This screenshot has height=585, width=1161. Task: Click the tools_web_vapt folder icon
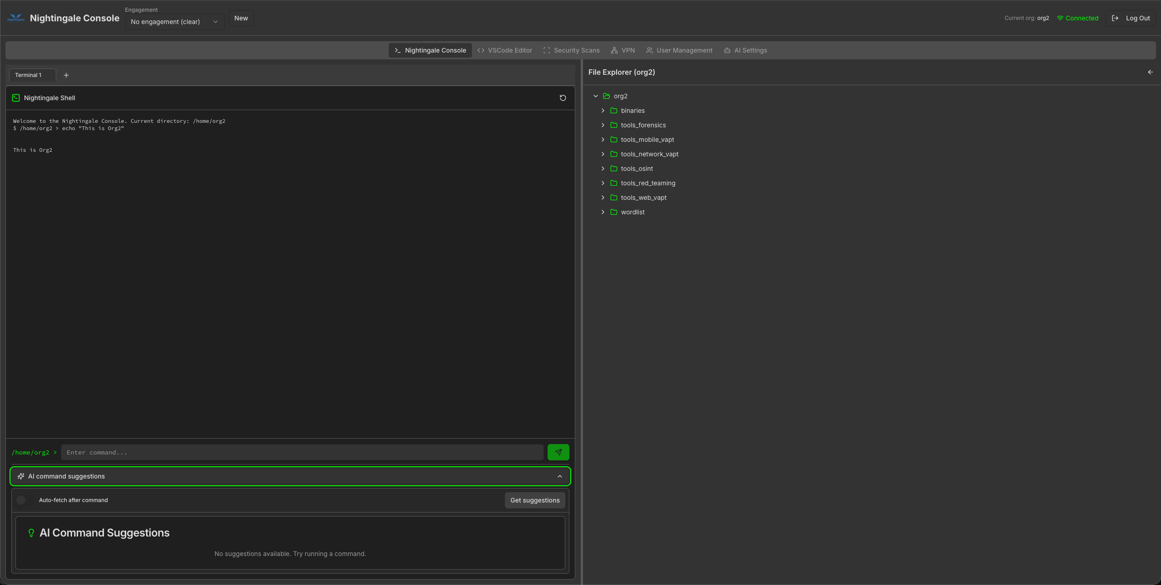point(614,198)
